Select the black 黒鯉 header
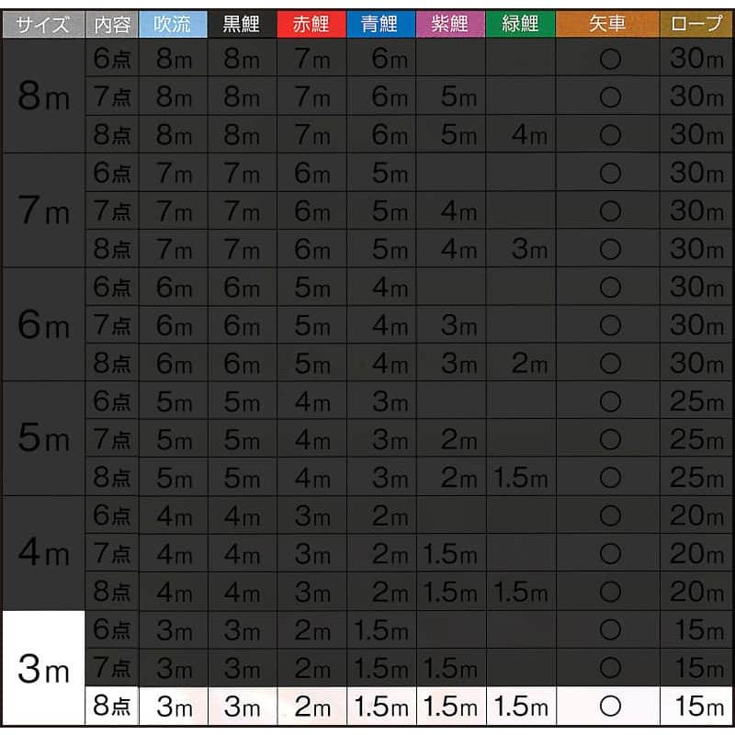Screen dimensions: 735x735 click(x=242, y=25)
